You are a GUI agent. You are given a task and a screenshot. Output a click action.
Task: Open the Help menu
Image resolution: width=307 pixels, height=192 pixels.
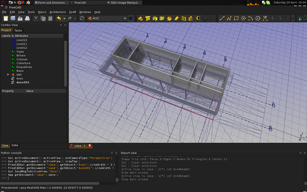97,12
